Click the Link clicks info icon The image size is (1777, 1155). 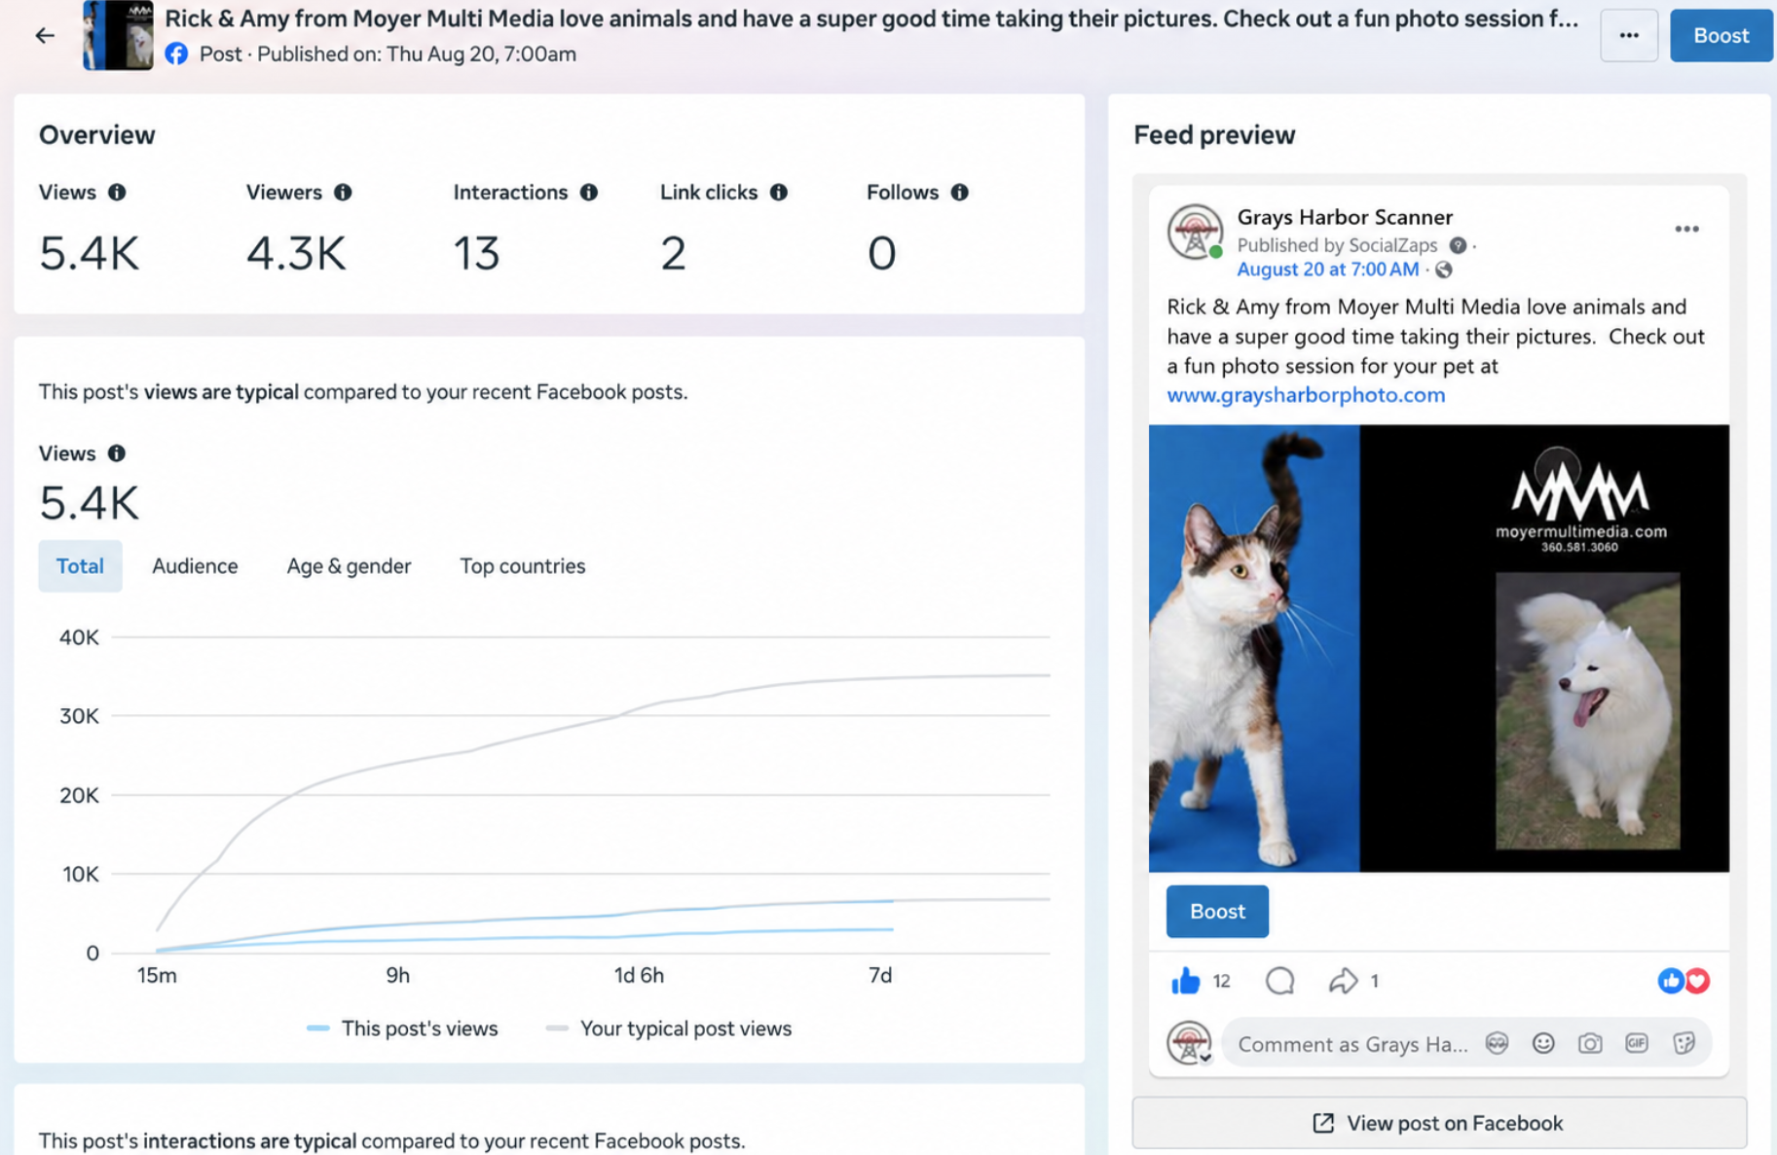(779, 193)
